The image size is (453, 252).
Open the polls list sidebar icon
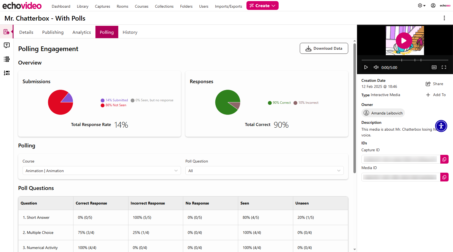click(7, 73)
